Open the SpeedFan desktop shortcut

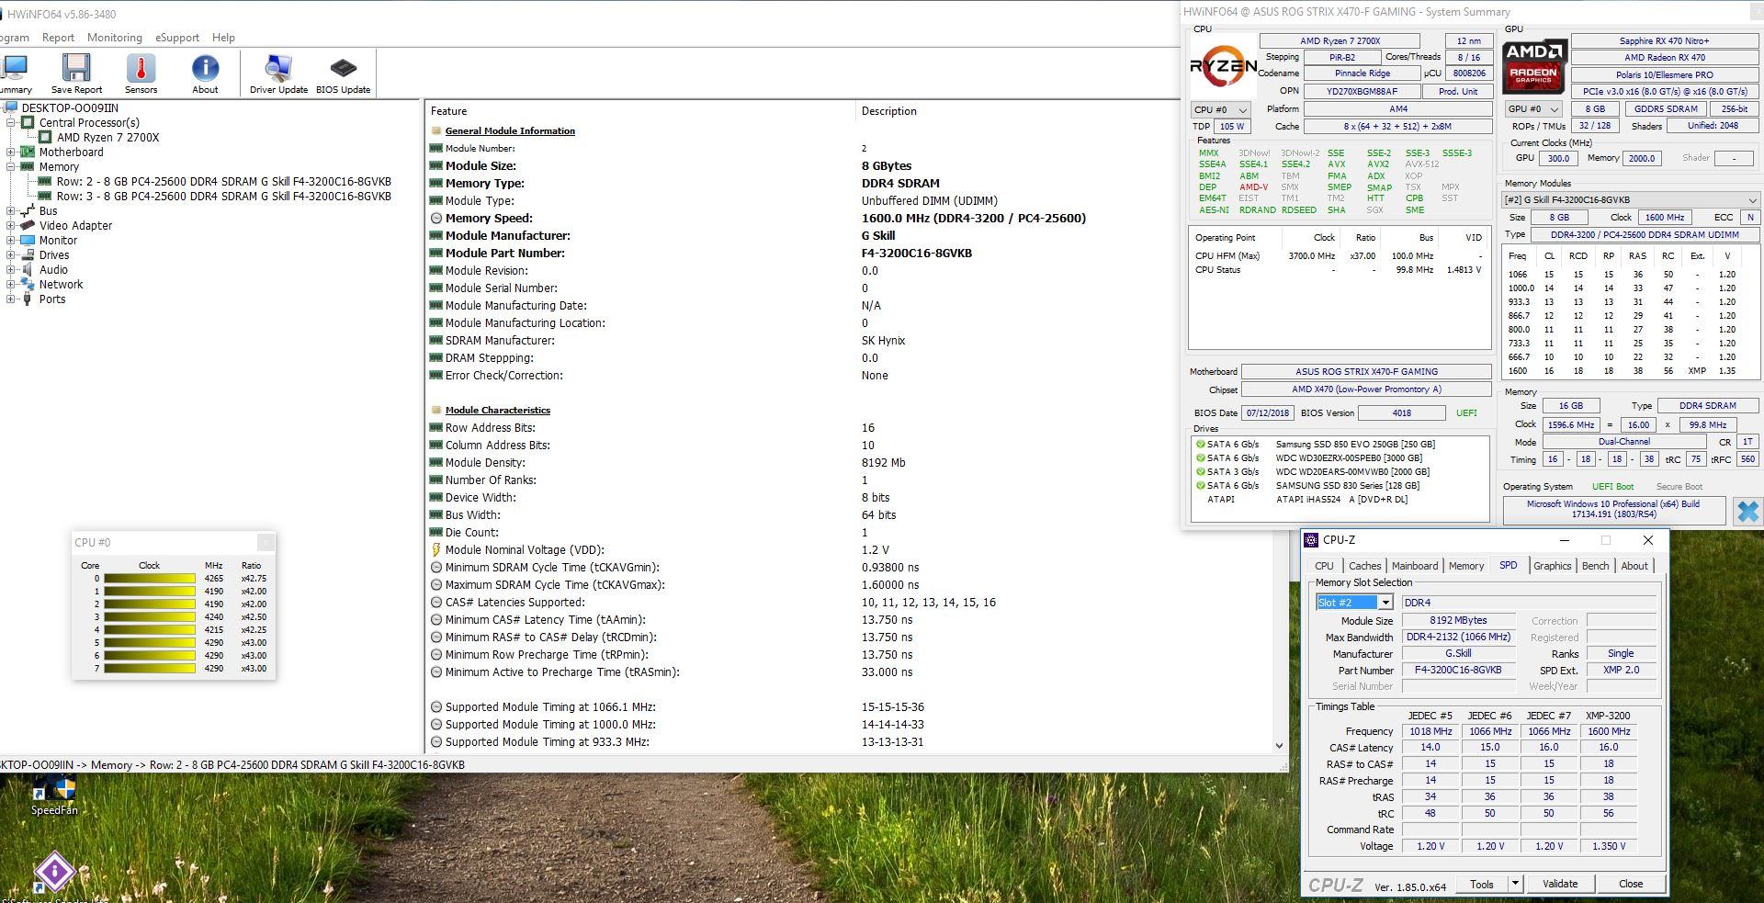point(54,796)
